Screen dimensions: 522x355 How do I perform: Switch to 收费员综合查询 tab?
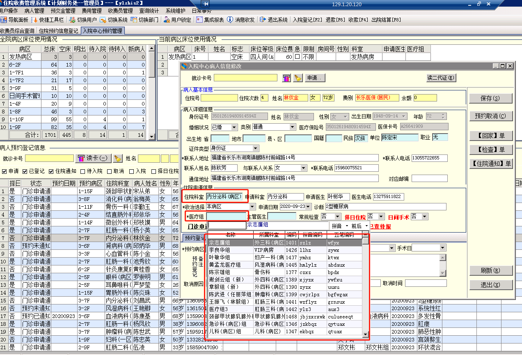tap(18, 31)
